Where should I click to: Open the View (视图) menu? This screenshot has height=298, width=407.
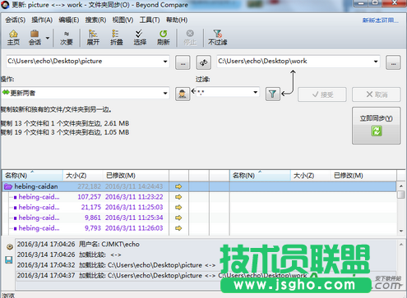123,20
